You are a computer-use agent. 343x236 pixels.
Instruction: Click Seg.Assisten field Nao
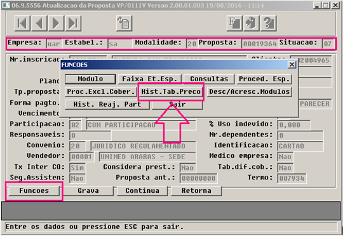(77, 178)
